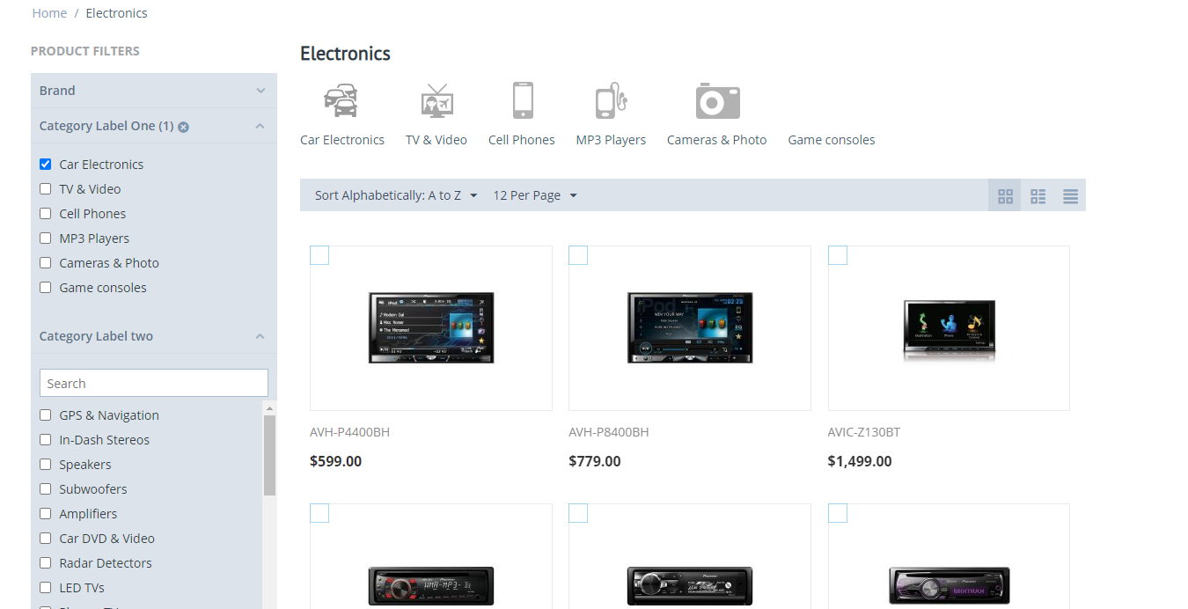The width and height of the screenshot is (1188, 609).
Task: Check the Amplifiers filter
Action: [46, 513]
